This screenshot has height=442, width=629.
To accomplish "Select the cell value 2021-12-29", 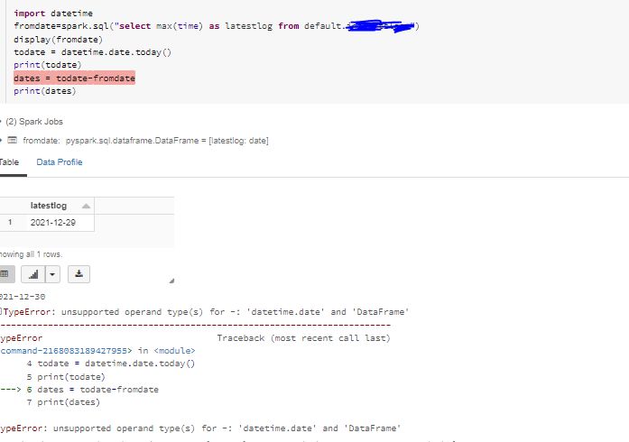I will (x=53, y=223).
